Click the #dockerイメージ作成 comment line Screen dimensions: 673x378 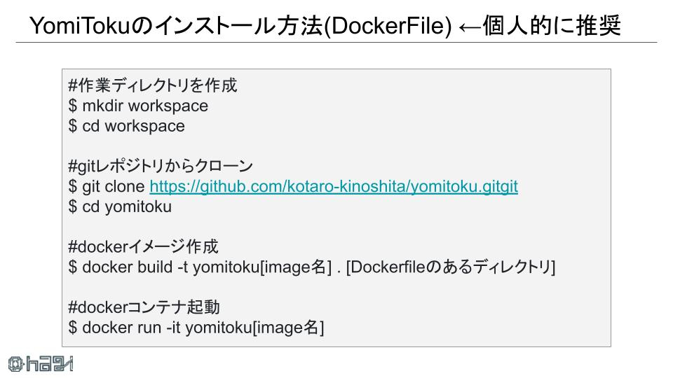pos(143,247)
